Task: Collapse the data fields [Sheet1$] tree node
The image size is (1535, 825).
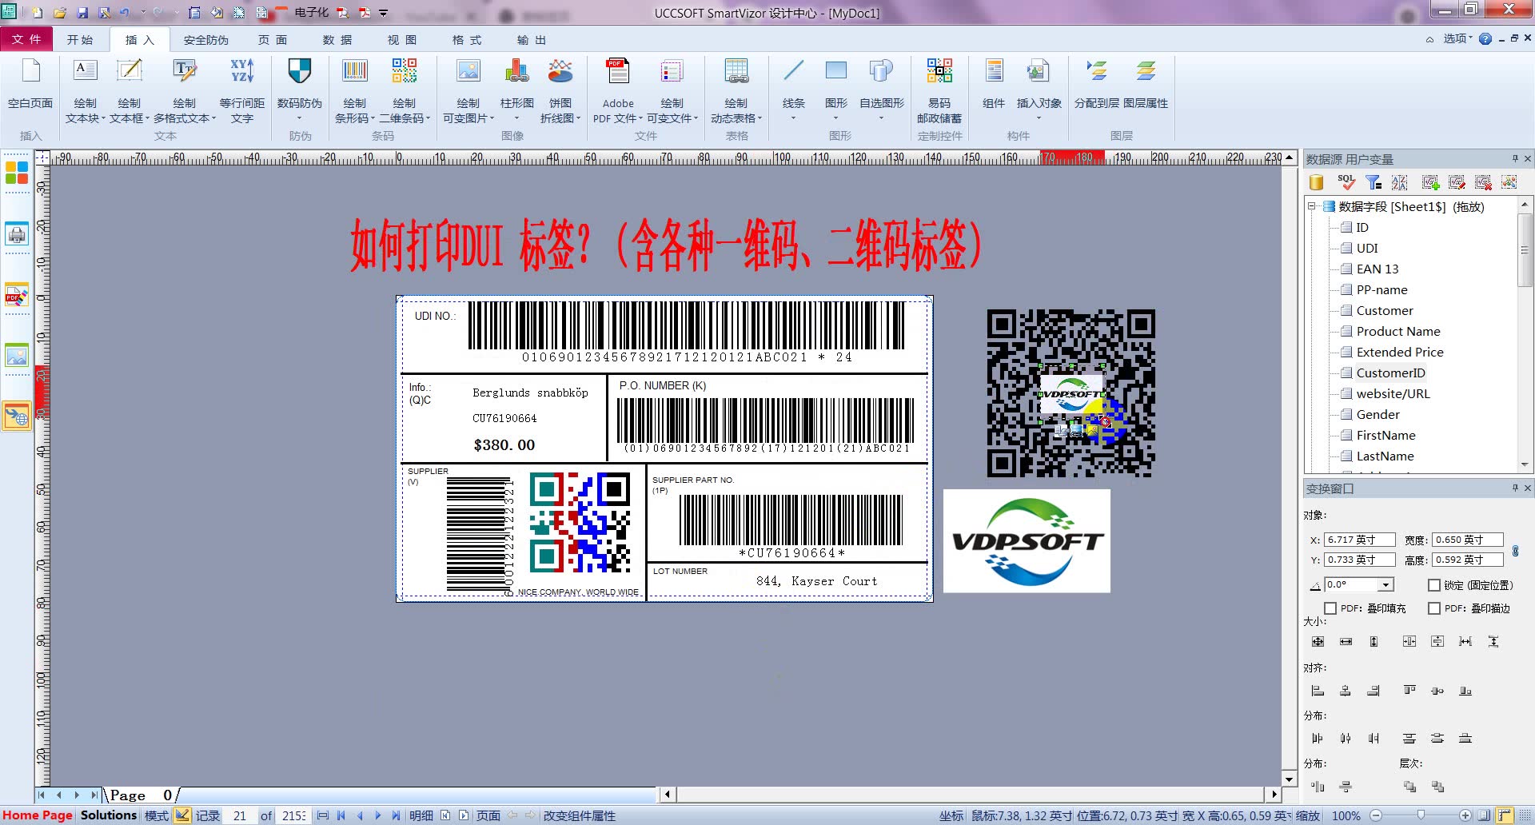Action: pyautogui.click(x=1312, y=206)
